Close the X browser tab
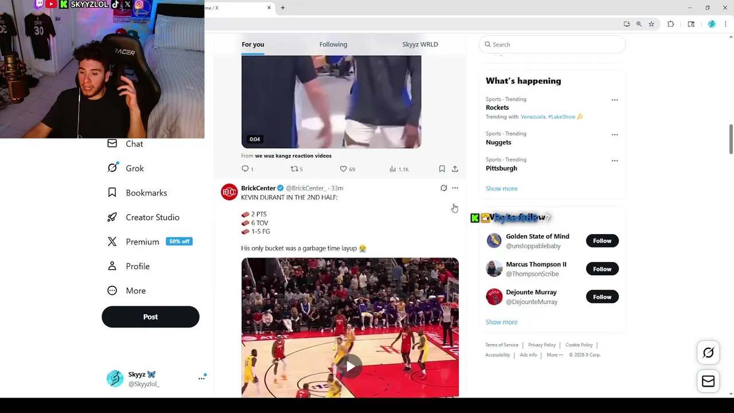The height and width of the screenshot is (413, 734). coord(269,7)
